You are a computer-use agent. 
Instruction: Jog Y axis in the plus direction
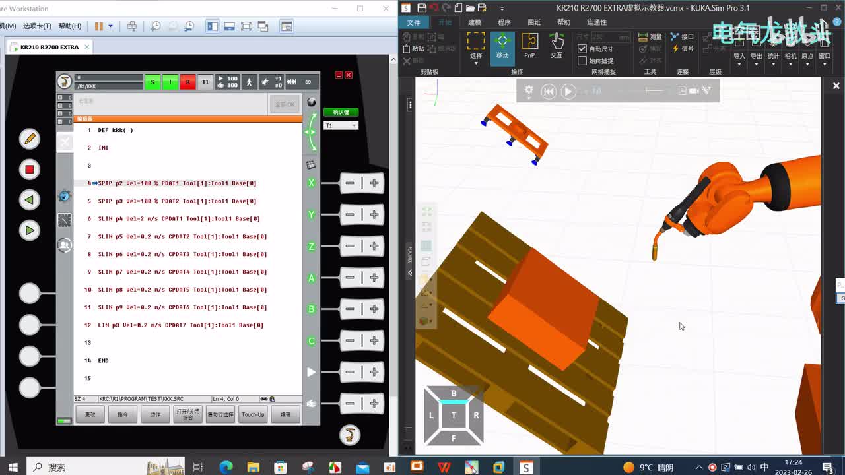[374, 214]
